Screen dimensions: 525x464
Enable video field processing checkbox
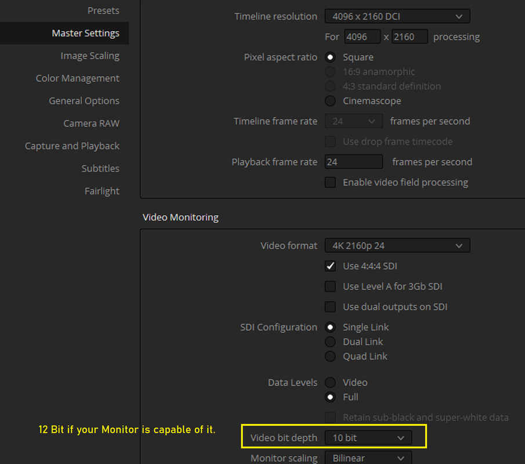click(x=330, y=183)
